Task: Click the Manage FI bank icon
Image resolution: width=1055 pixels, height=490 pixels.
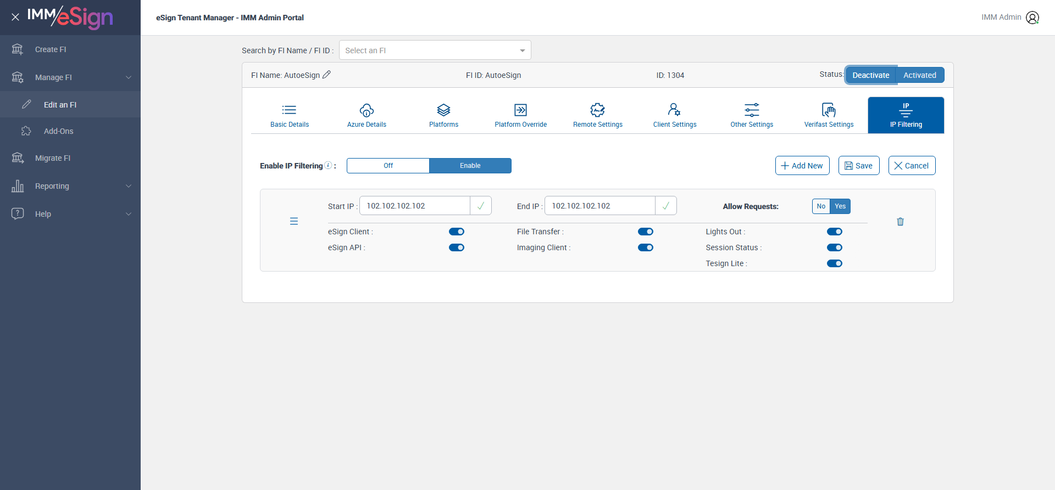Action: tap(18, 77)
